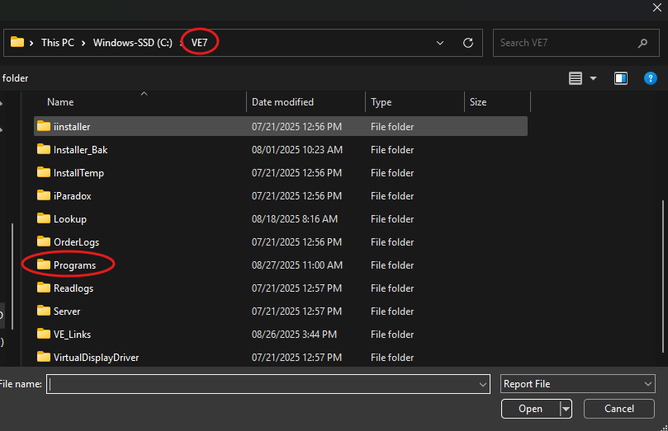Sort by Date modified column header
This screenshot has width=668, height=431.
pos(282,102)
